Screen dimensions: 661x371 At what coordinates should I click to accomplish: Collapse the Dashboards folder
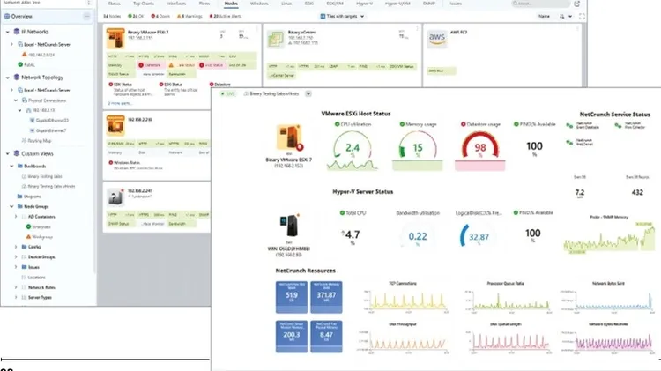pos(11,166)
